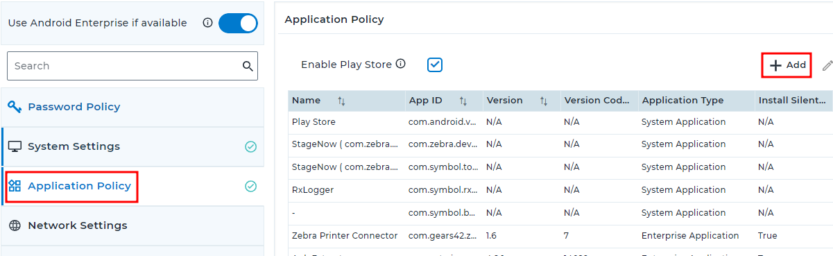Click the Add button
Screen dimensions: 833x256
tap(787, 65)
